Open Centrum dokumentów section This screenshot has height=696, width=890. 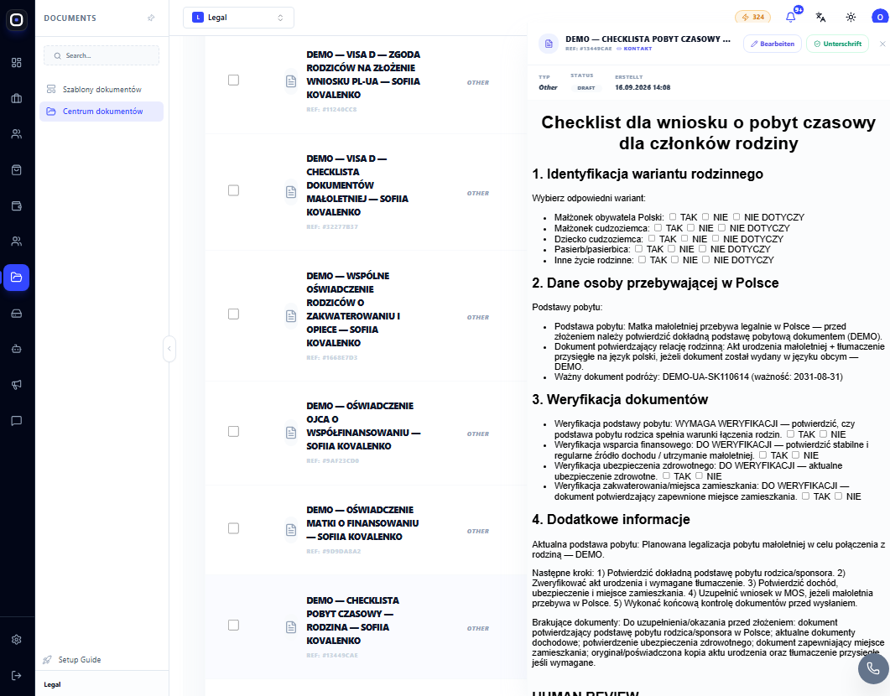click(x=101, y=112)
